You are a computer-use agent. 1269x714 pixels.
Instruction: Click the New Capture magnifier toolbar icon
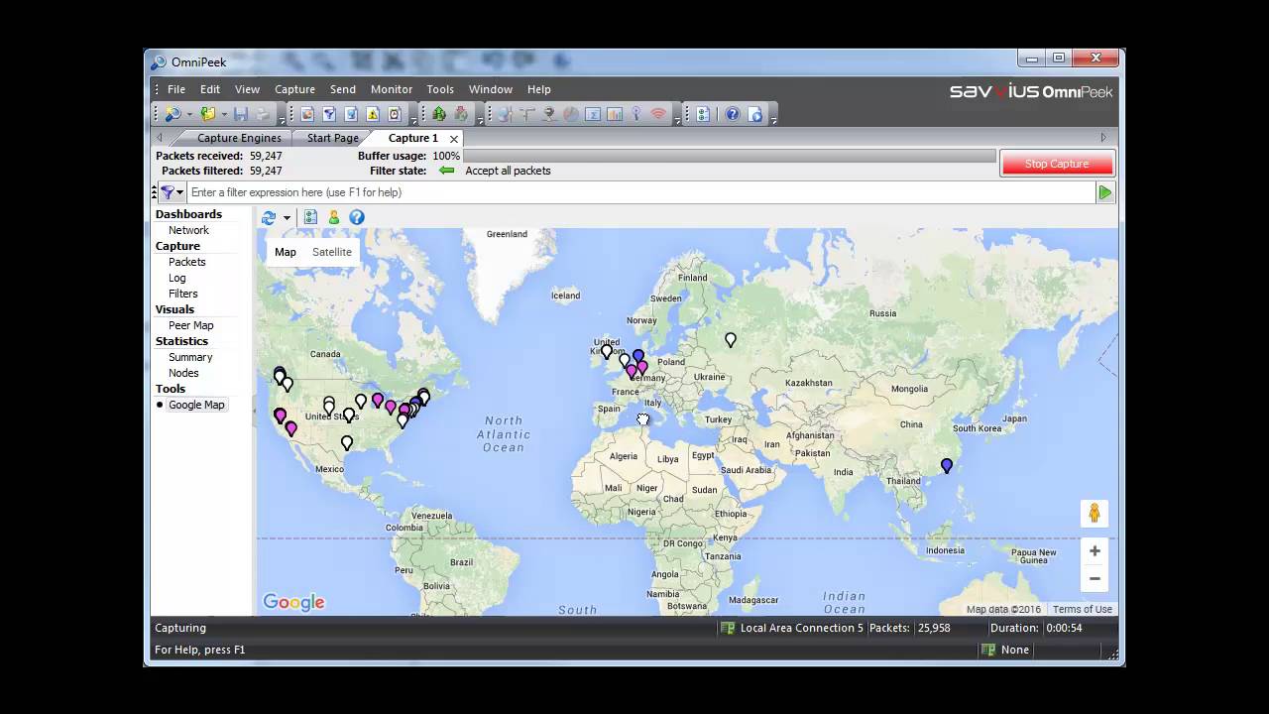click(173, 114)
